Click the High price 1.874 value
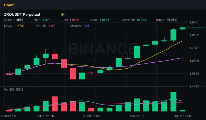 point(47,20)
